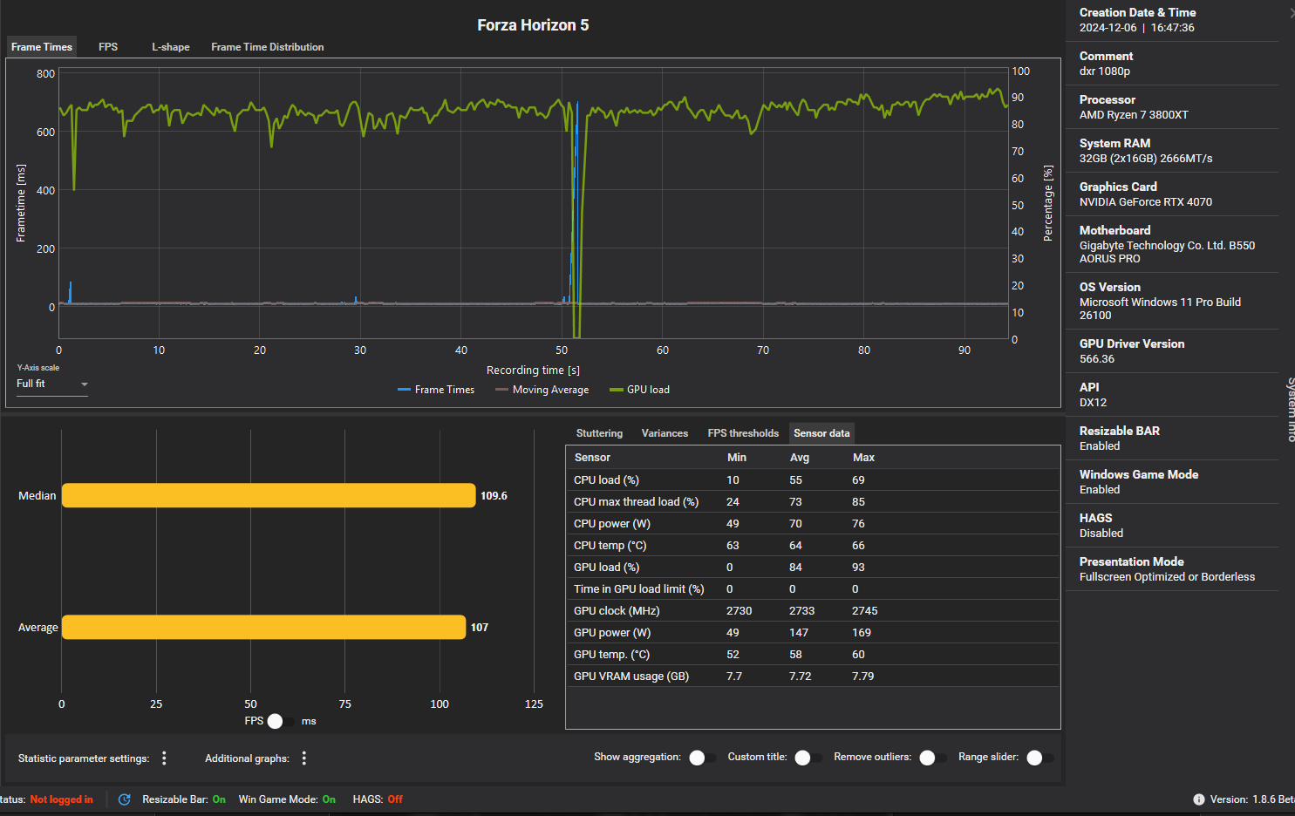The height and width of the screenshot is (816, 1295).
Task: Click the 'NVIDIA GeForce RTX 4070' entry
Action: click(1146, 202)
